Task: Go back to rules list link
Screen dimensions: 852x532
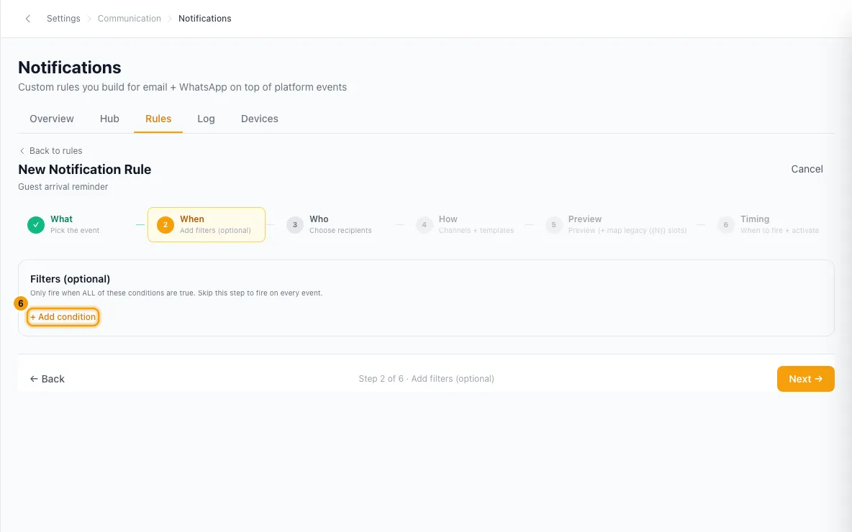Action: coord(50,151)
